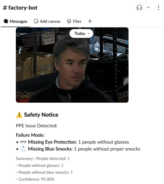Open factory-bot channel details from the title
This screenshot has height=184, width=164.
pyautogui.click(x=20, y=8)
